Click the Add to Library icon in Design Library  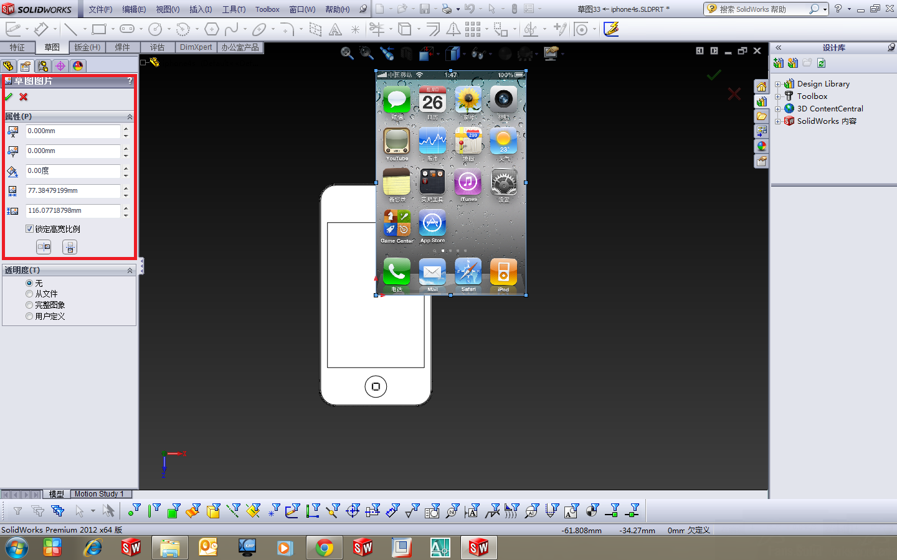(779, 63)
